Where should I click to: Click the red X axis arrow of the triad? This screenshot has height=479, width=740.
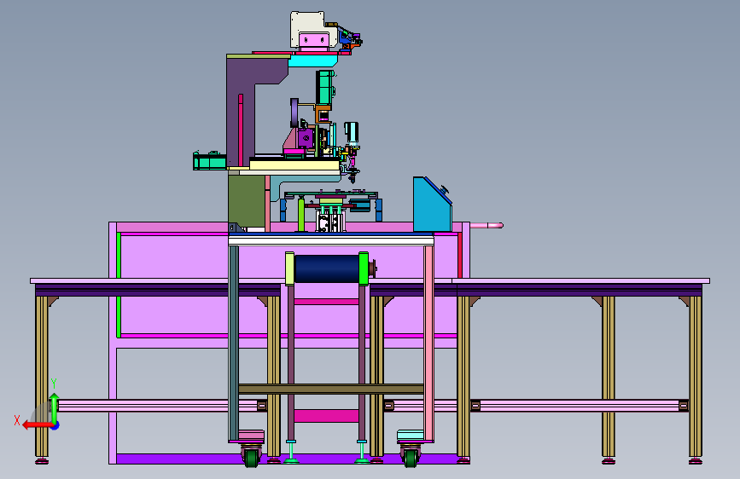pos(37,425)
